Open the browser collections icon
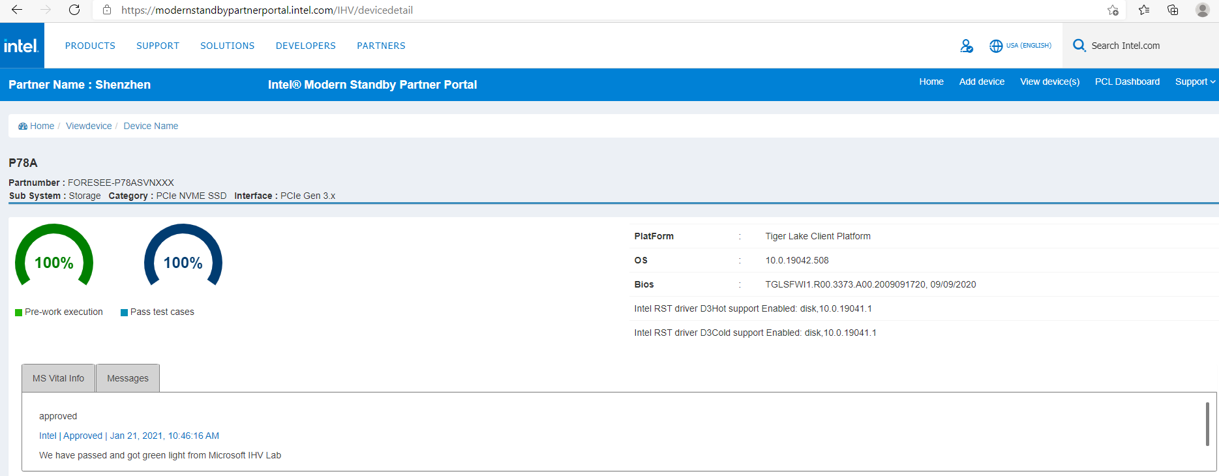The width and height of the screenshot is (1219, 476). [x=1173, y=10]
